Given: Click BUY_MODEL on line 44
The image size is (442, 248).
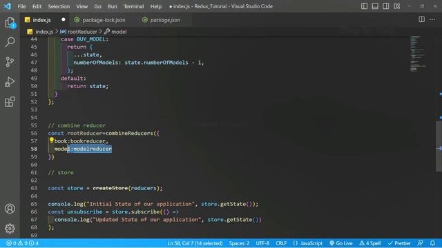Looking at the screenshot, I should pos(90,39).
